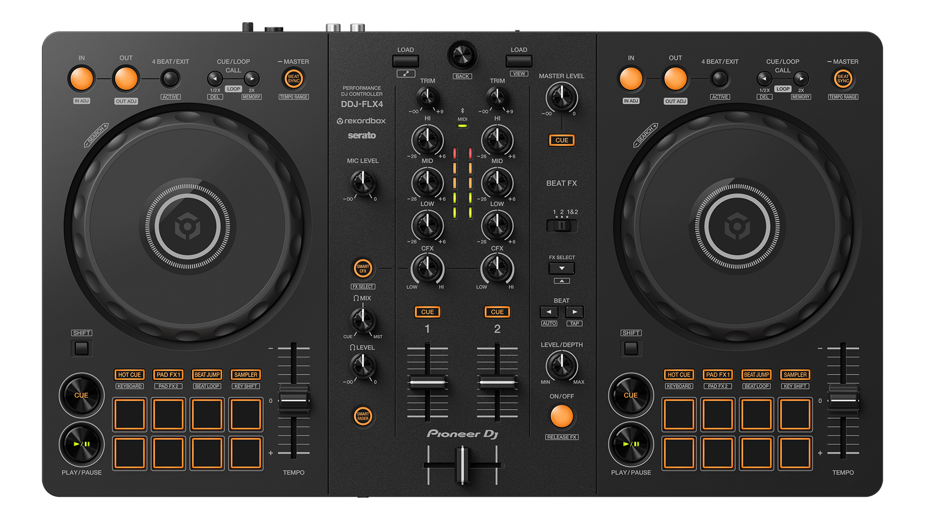Viewport: 925px width, 520px height.
Task: Adjust channel 1 TRIM knob
Action: [427, 98]
